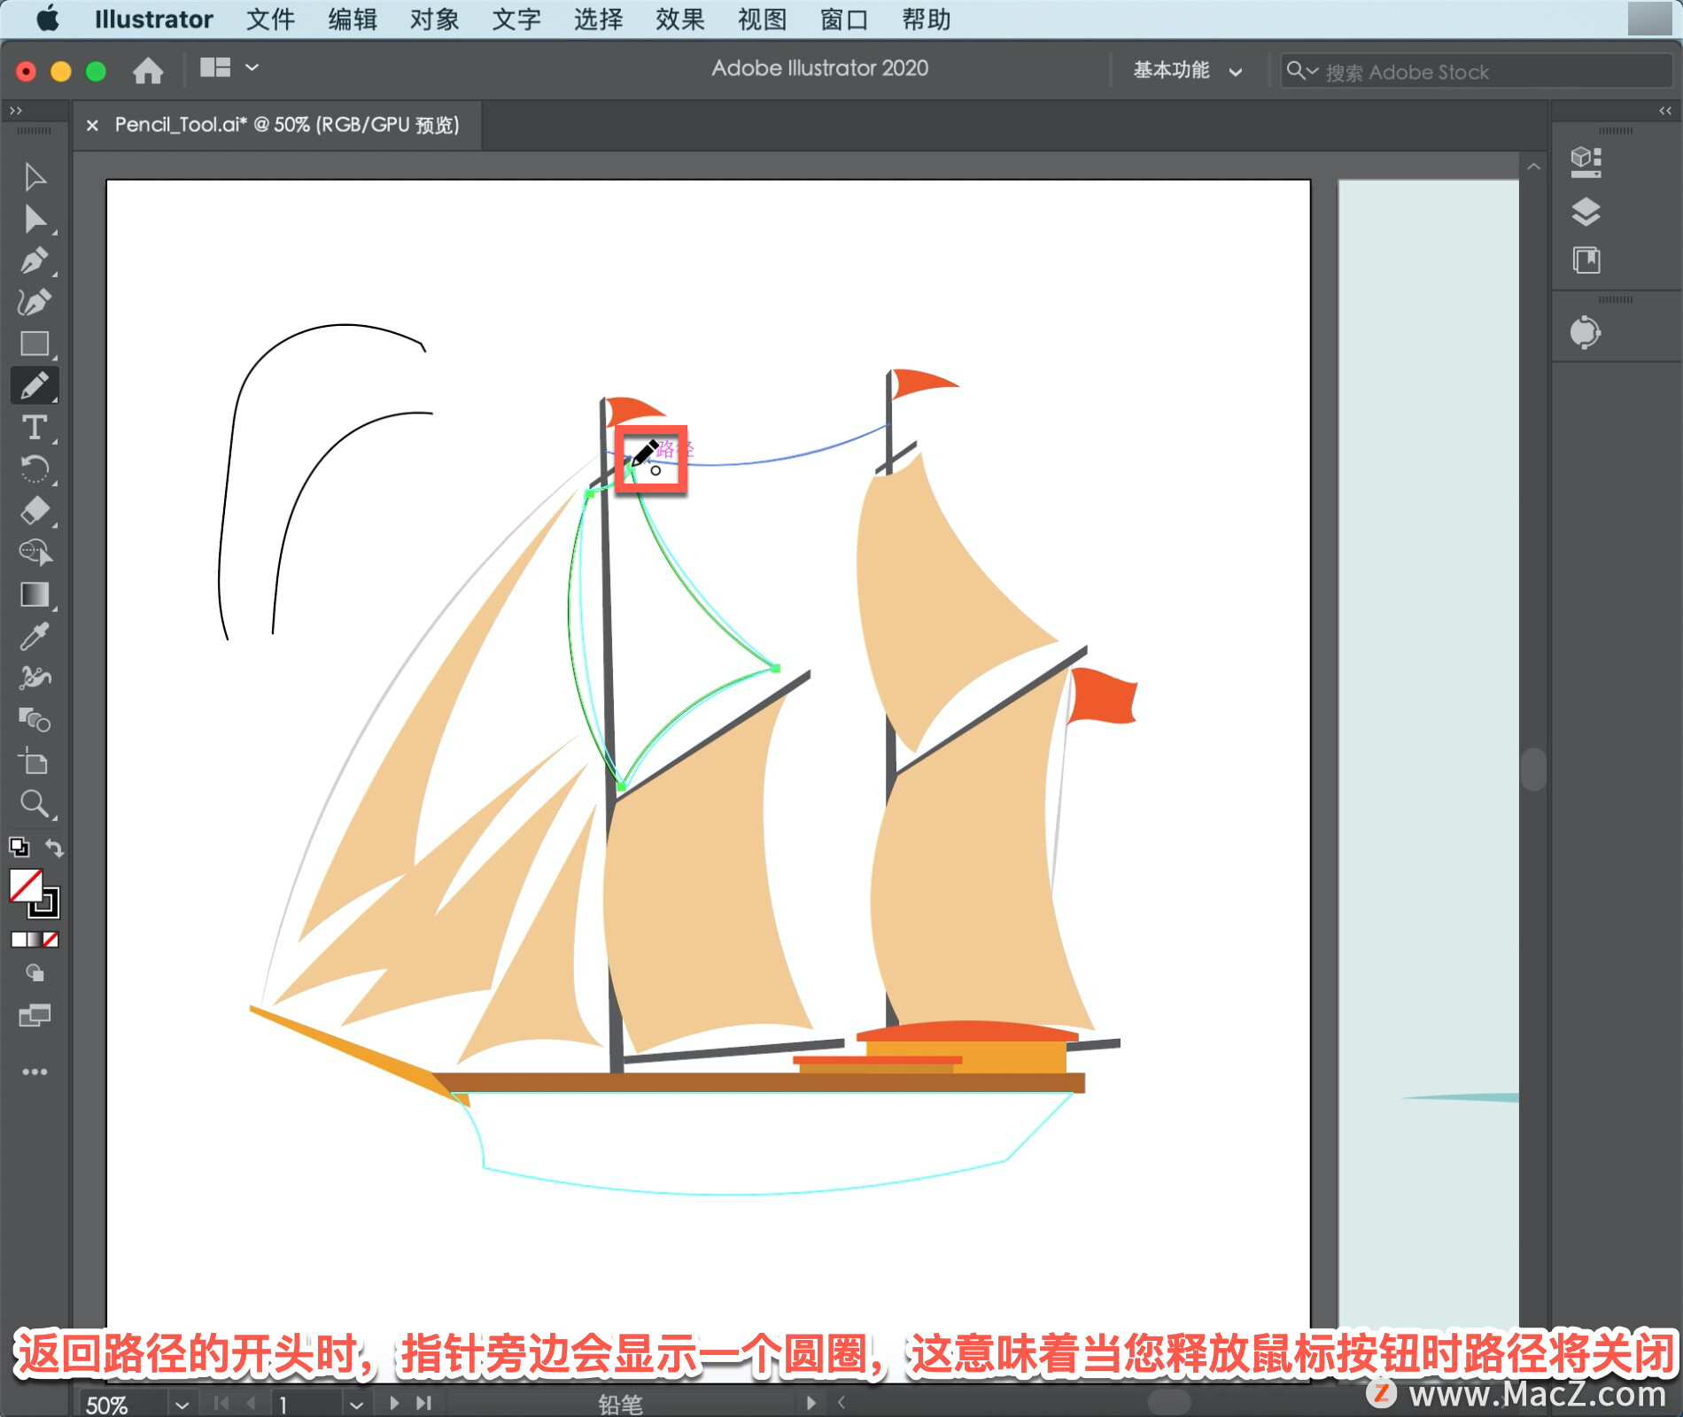Select the Type tool
Image resolution: width=1683 pixels, height=1417 pixels.
tap(35, 428)
